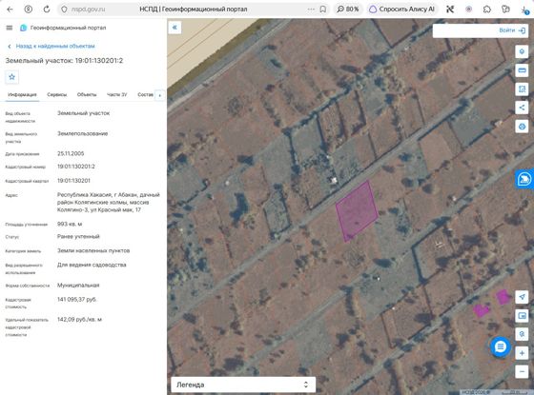Open browser extensions puzzle icon

(487, 10)
